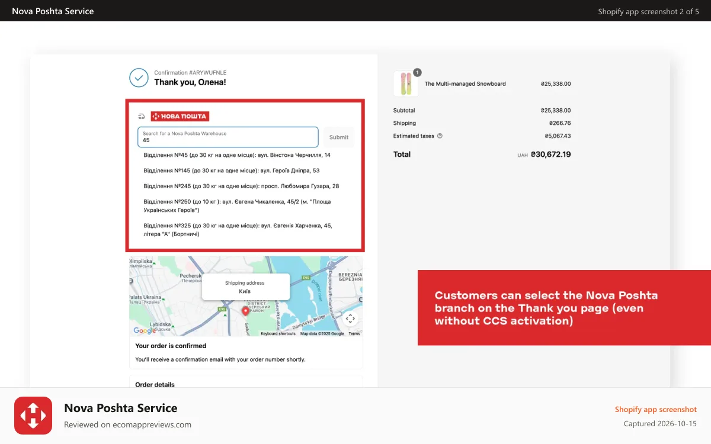Click the Search for a Nova Poshta Warehouse field

(228, 137)
